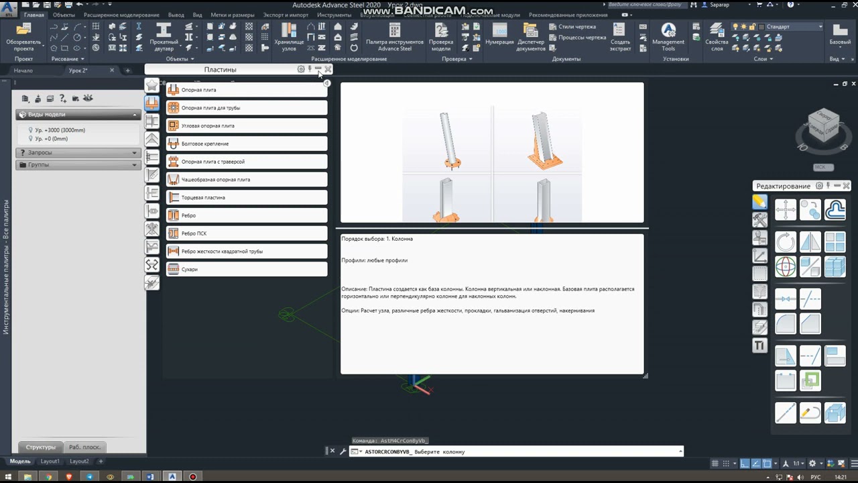
Task: Expand the Объекты panel dropdown
Action: 180,59
